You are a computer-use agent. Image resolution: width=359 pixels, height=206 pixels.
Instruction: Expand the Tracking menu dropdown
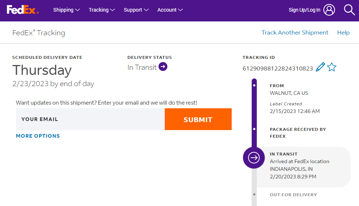(x=102, y=10)
